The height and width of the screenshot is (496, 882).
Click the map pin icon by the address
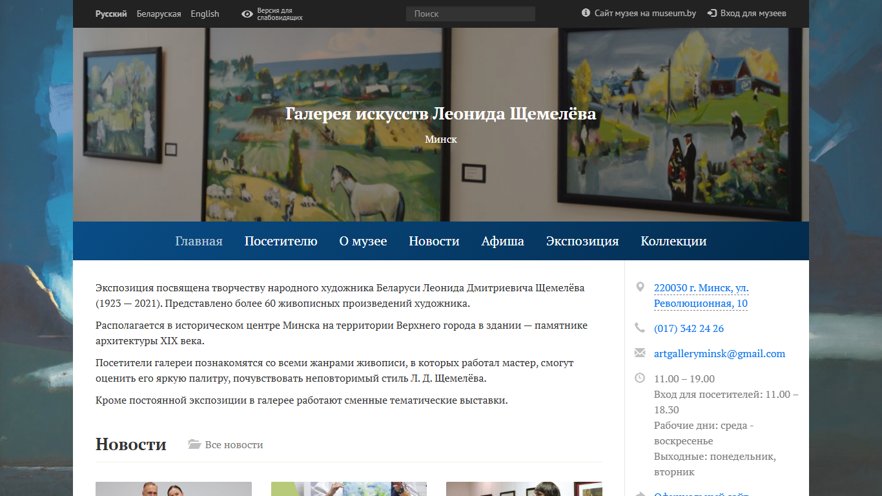(x=640, y=287)
